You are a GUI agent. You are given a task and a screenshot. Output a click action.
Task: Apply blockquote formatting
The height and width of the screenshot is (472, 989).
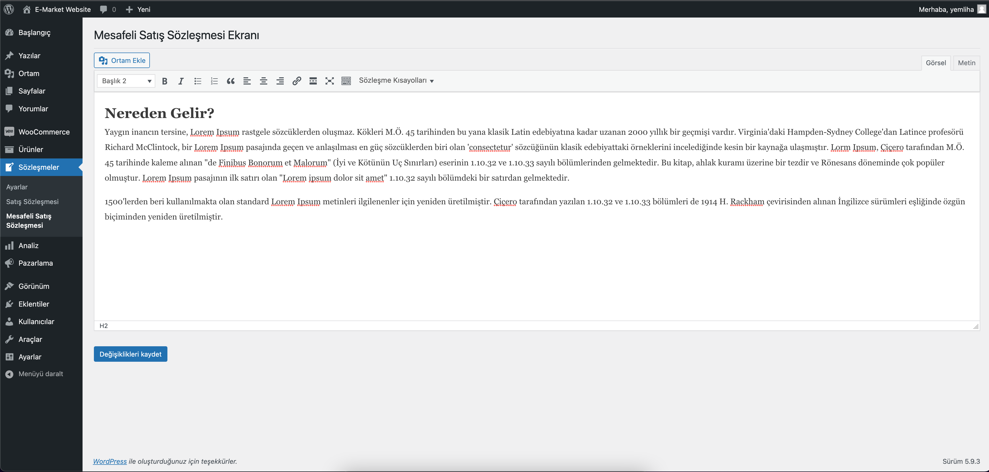[x=231, y=81]
